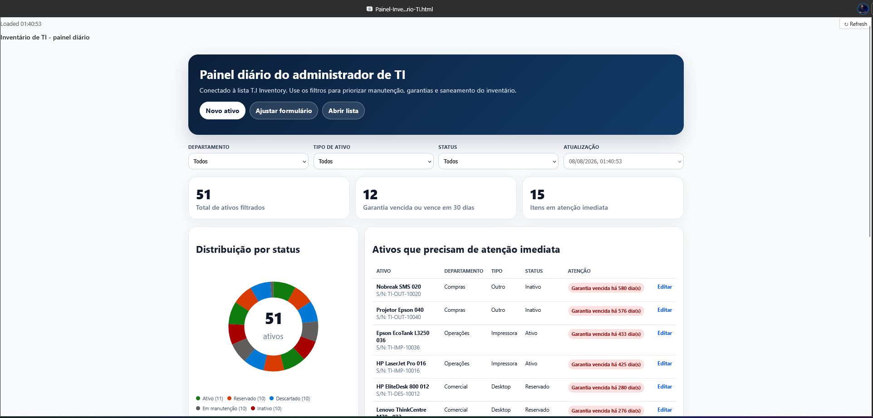Image resolution: width=873 pixels, height=418 pixels.
Task: Open the Tipo de ativo dropdown
Action: [373, 161]
